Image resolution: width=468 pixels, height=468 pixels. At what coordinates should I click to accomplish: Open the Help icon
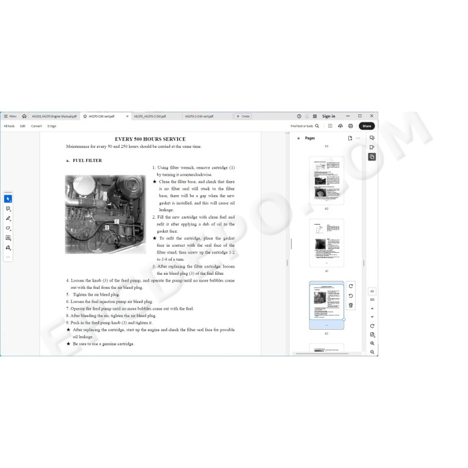(299, 116)
